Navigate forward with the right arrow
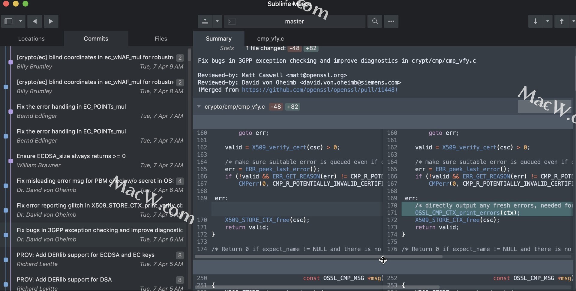The image size is (576, 291). pyautogui.click(x=51, y=21)
